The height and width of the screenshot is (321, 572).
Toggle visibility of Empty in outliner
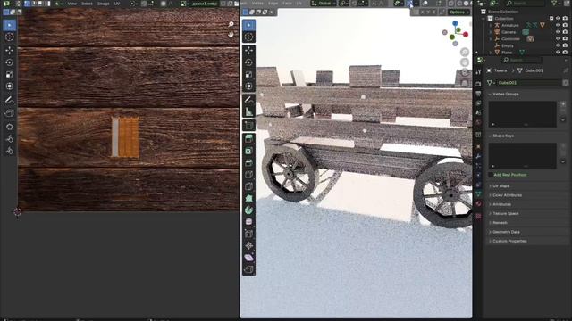(558, 45)
